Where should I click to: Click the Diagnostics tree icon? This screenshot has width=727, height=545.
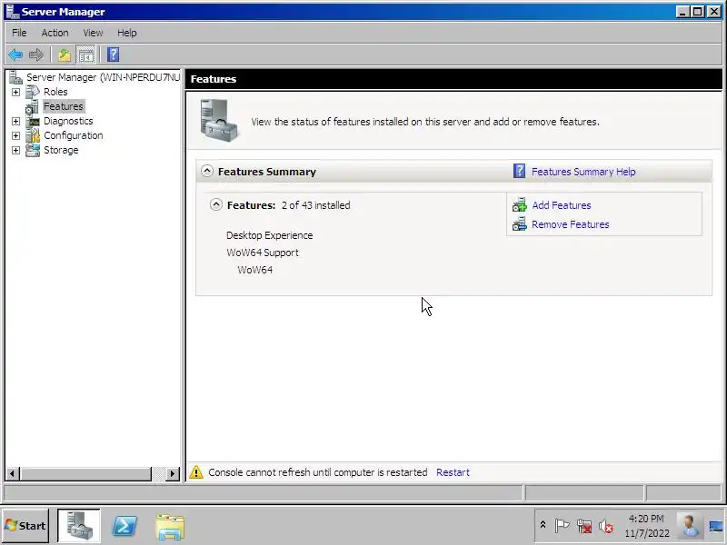[33, 121]
